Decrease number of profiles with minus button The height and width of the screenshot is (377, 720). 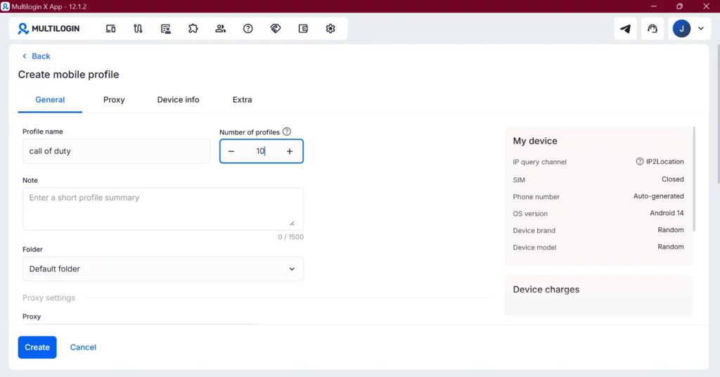pyautogui.click(x=231, y=151)
